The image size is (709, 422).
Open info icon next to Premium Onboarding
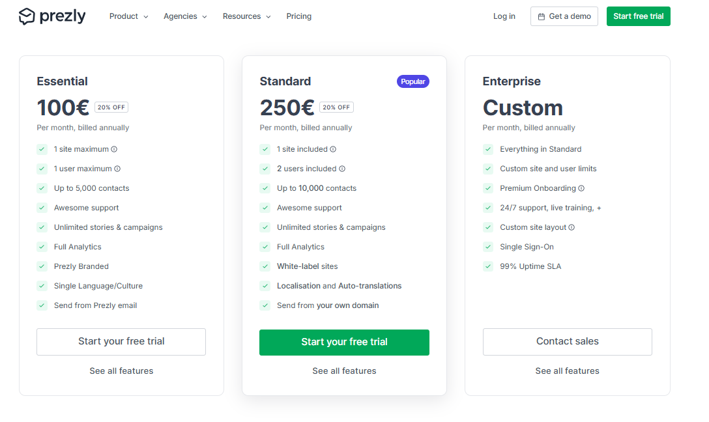pyautogui.click(x=581, y=188)
